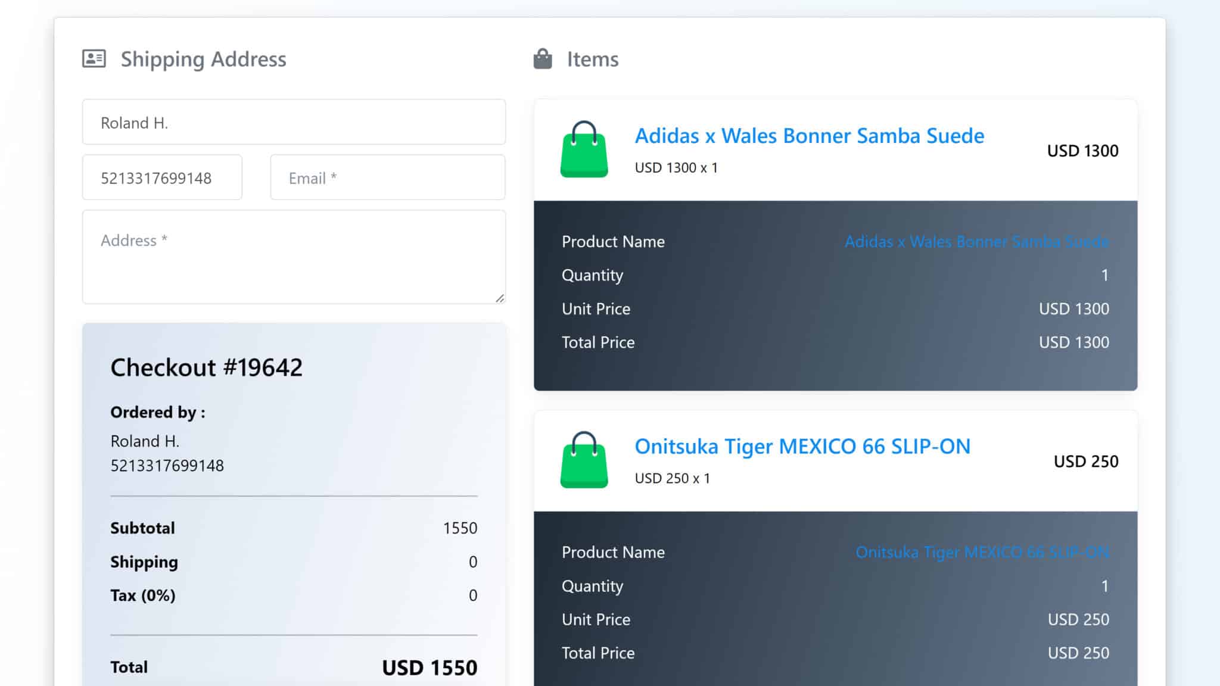Image resolution: width=1220 pixels, height=686 pixels.
Task: Click the Subtotal value 1550
Action: coord(460,528)
